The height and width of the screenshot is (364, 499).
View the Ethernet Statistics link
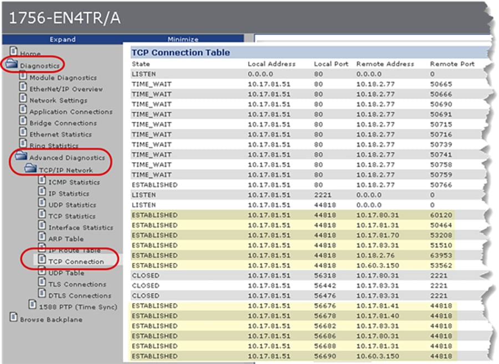tap(60, 135)
